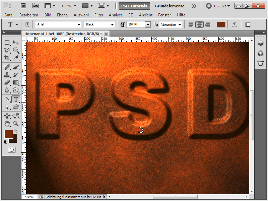This screenshot has height=201, width=268.
Task: Select the Crop tool
Action: tap(7, 58)
